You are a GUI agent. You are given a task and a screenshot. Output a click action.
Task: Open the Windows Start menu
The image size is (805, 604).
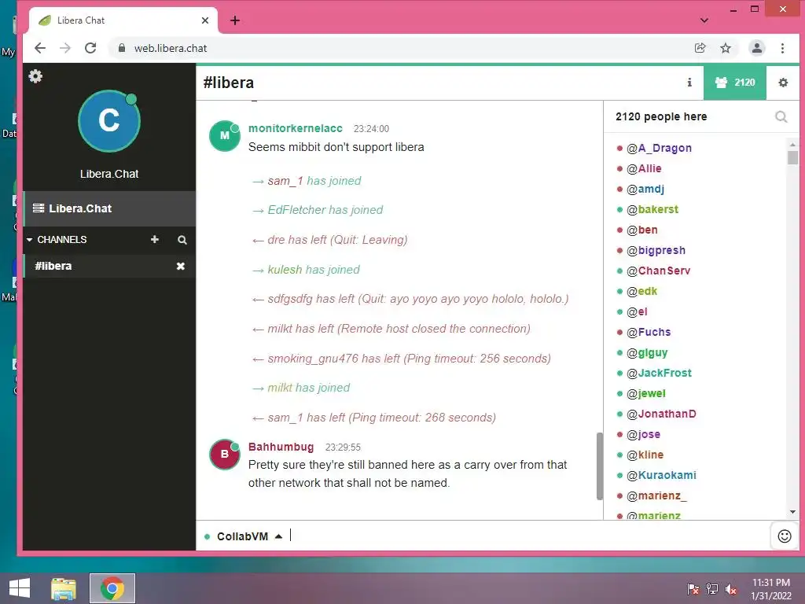point(20,588)
